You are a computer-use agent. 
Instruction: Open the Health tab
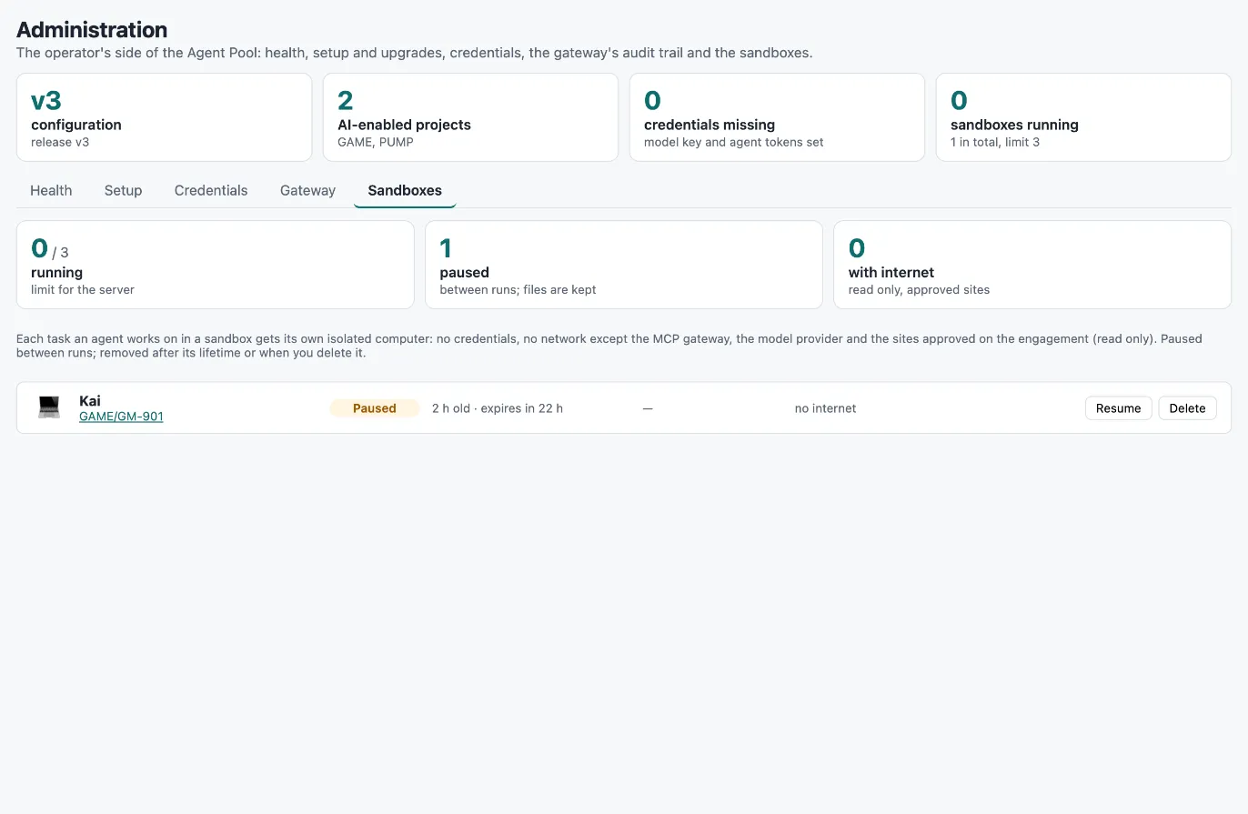pyautogui.click(x=51, y=190)
